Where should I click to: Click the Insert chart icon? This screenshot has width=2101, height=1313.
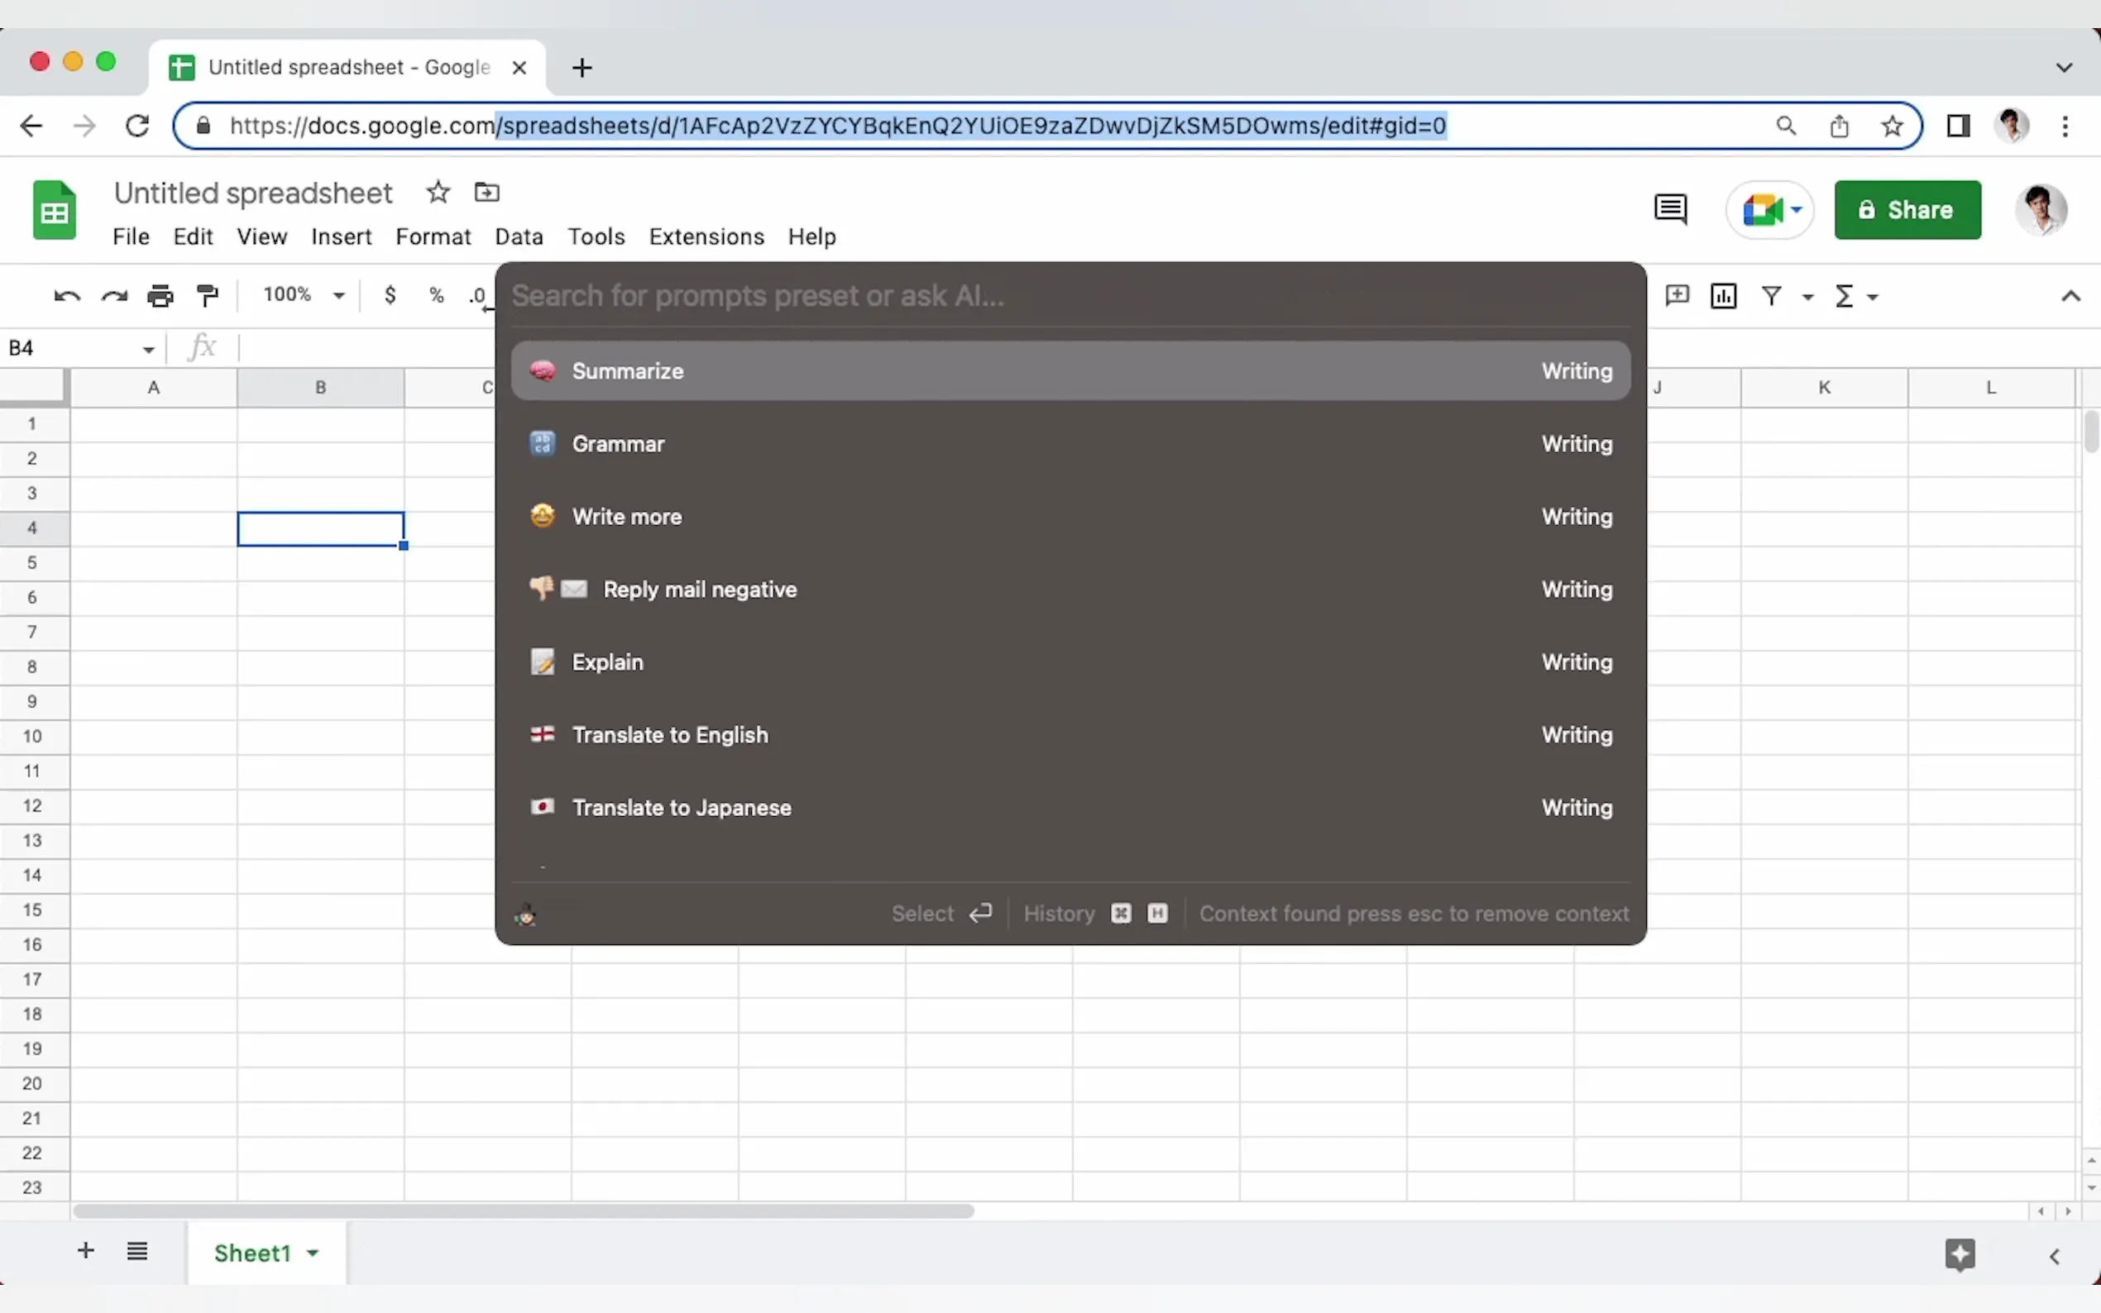tap(1723, 296)
